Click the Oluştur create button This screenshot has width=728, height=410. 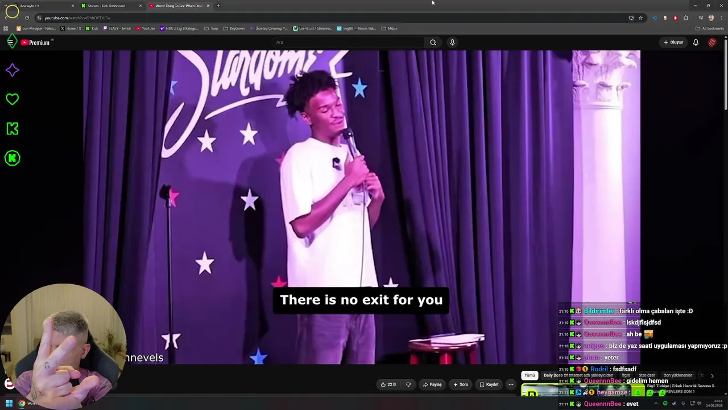click(x=673, y=42)
